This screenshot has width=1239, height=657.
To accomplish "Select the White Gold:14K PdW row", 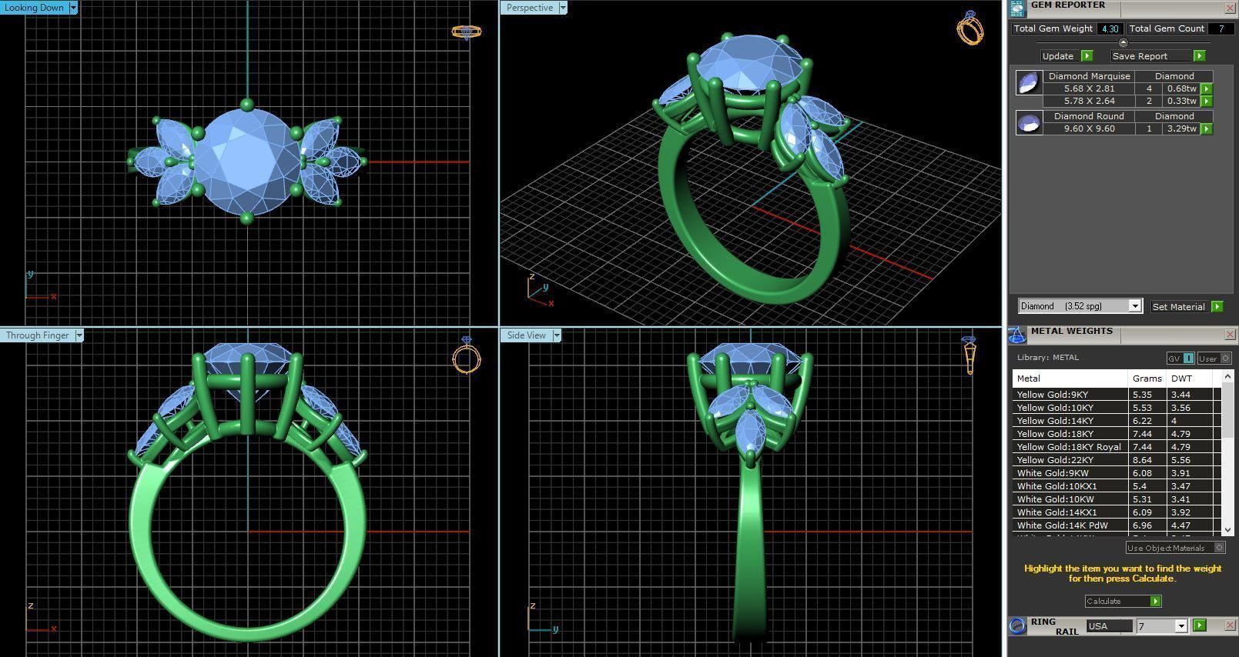I will [1117, 525].
